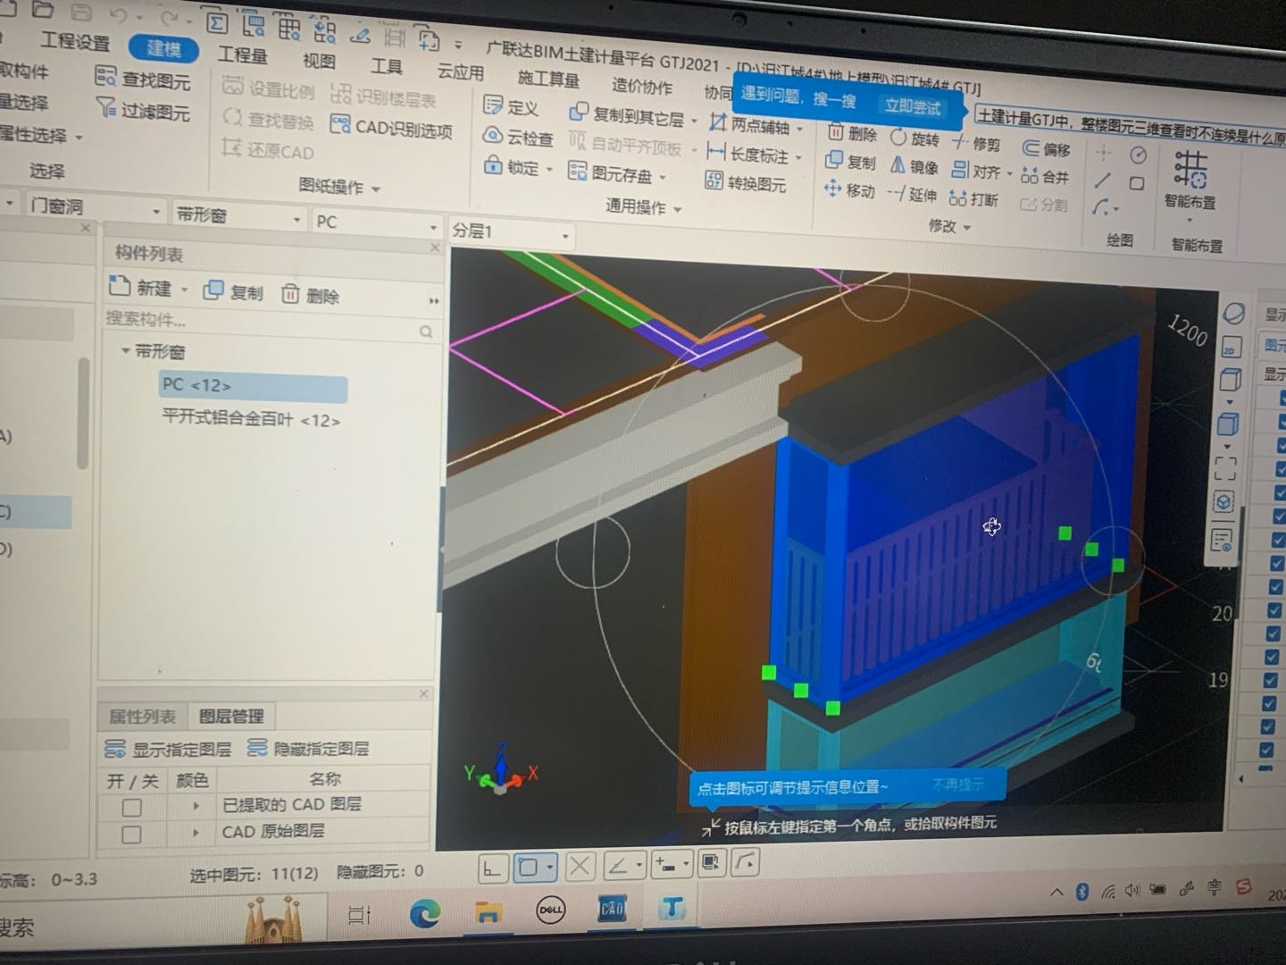
Task: Open Microsoft Edge from the taskbar
Action: click(x=426, y=912)
